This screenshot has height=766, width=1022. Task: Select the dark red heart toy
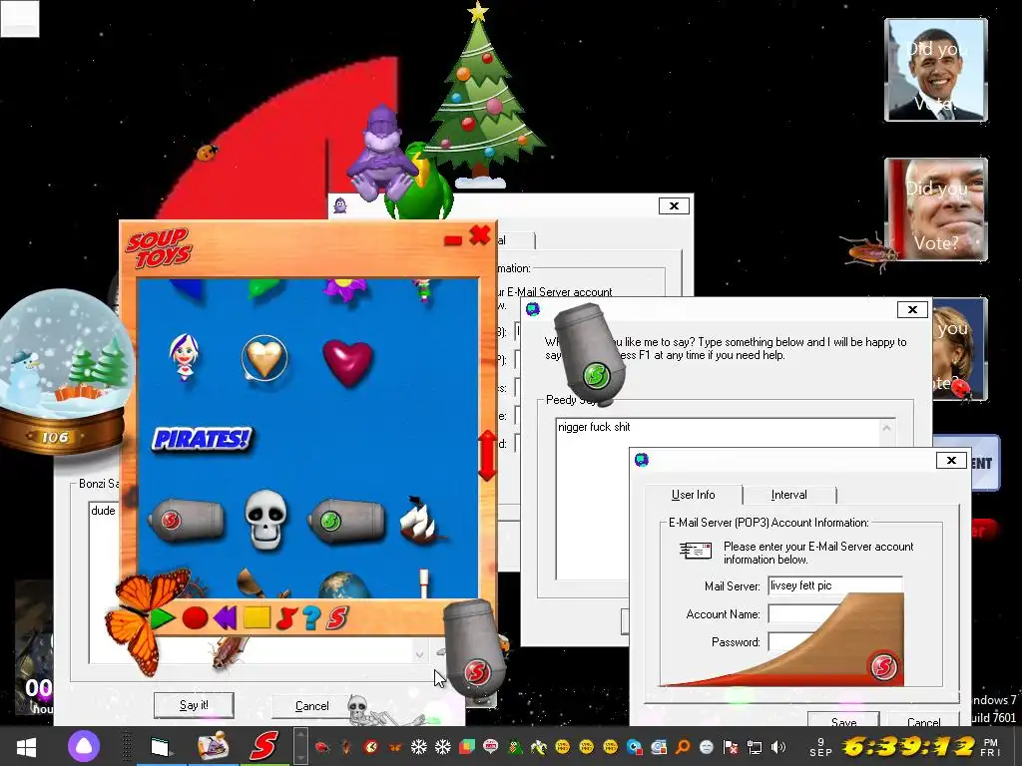coord(347,361)
